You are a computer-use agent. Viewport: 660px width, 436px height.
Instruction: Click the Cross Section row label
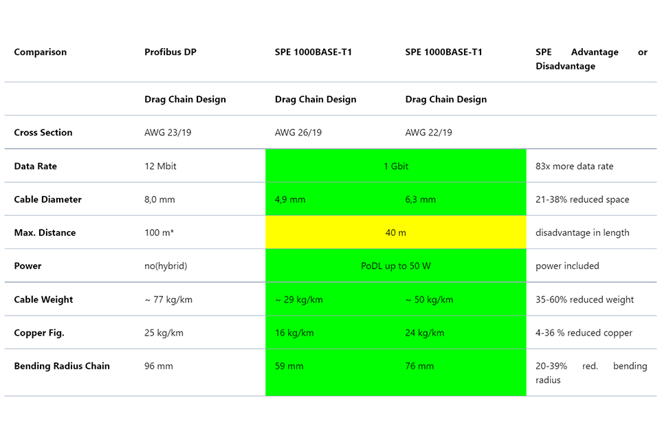tap(42, 132)
